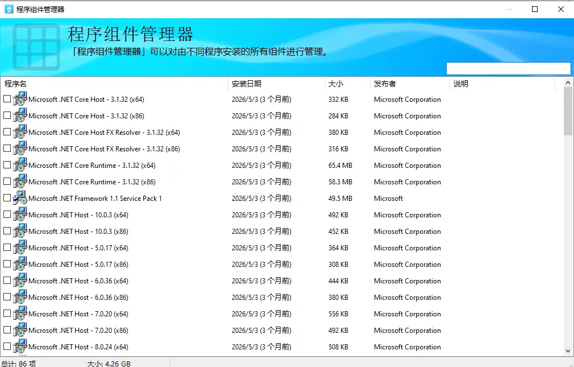Click the .NET Framework 1.1 Service Pack 1 icon
This screenshot has width=574, height=367.
pyautogui.click(x=20, y=198)
